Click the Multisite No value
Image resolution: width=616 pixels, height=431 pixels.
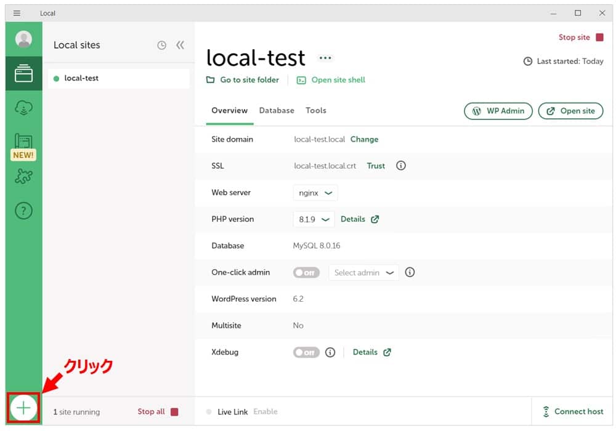click(298, 326)
